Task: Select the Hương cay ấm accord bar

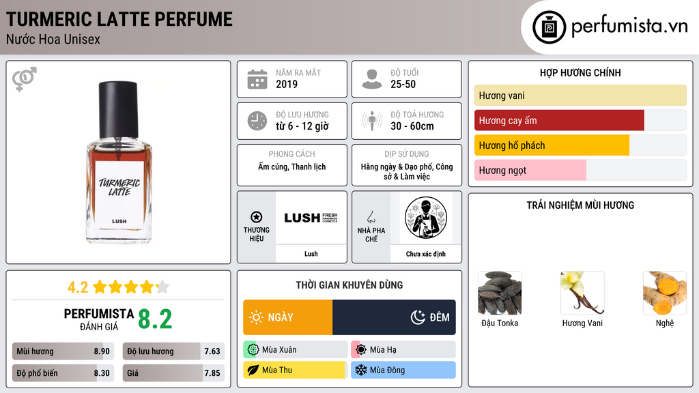Action: tap(580, 120)
